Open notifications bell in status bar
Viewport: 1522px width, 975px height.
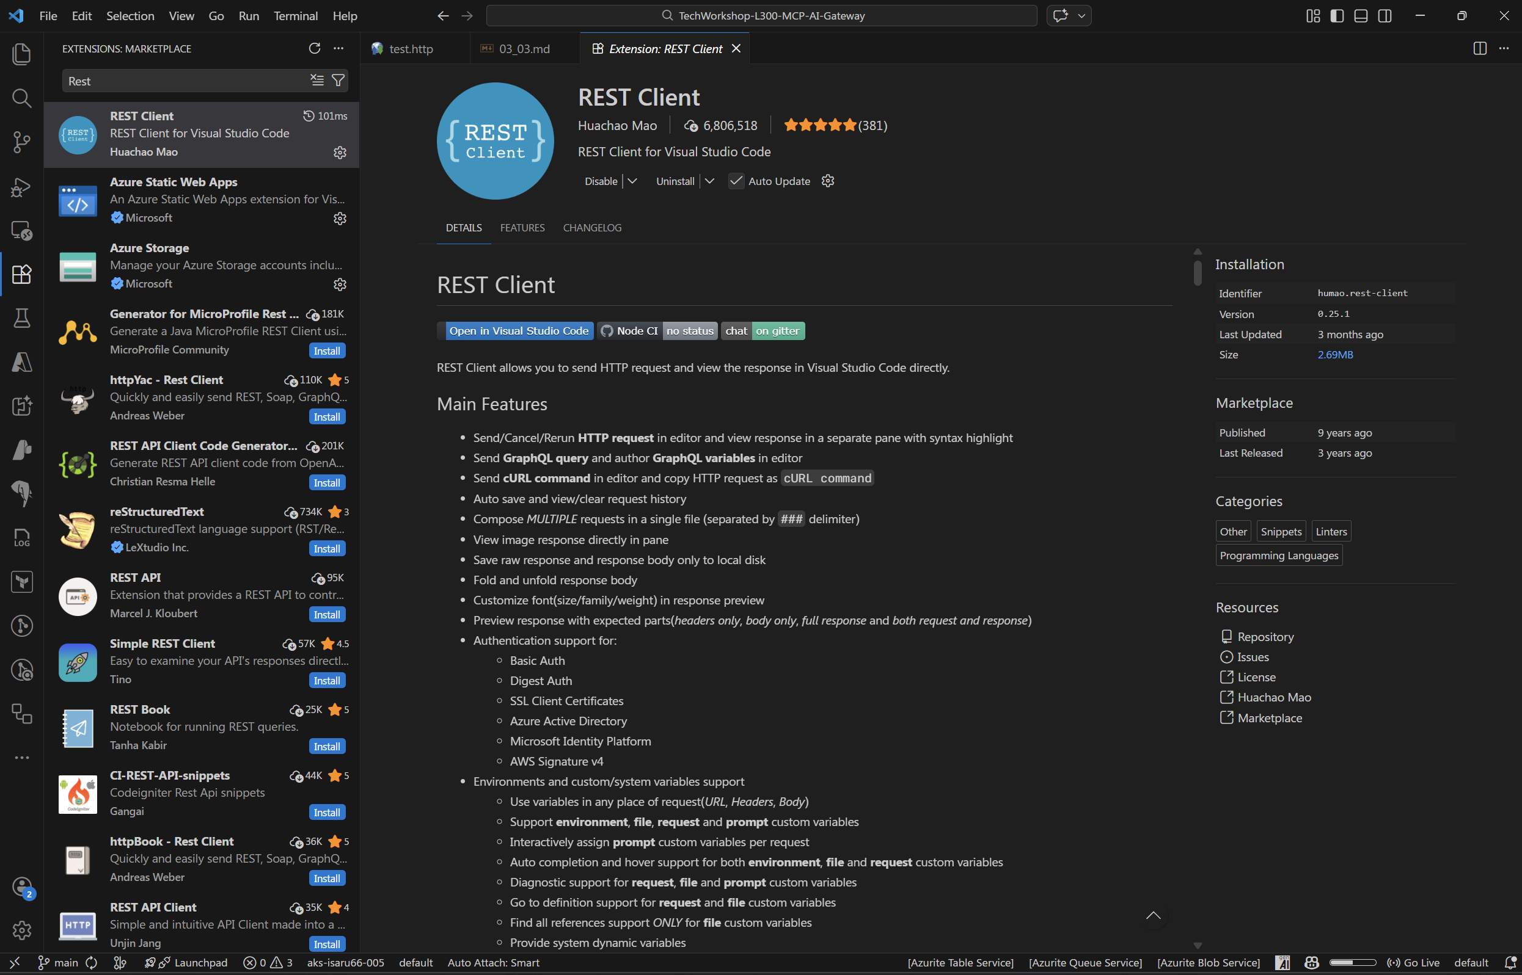[1510, 962]
